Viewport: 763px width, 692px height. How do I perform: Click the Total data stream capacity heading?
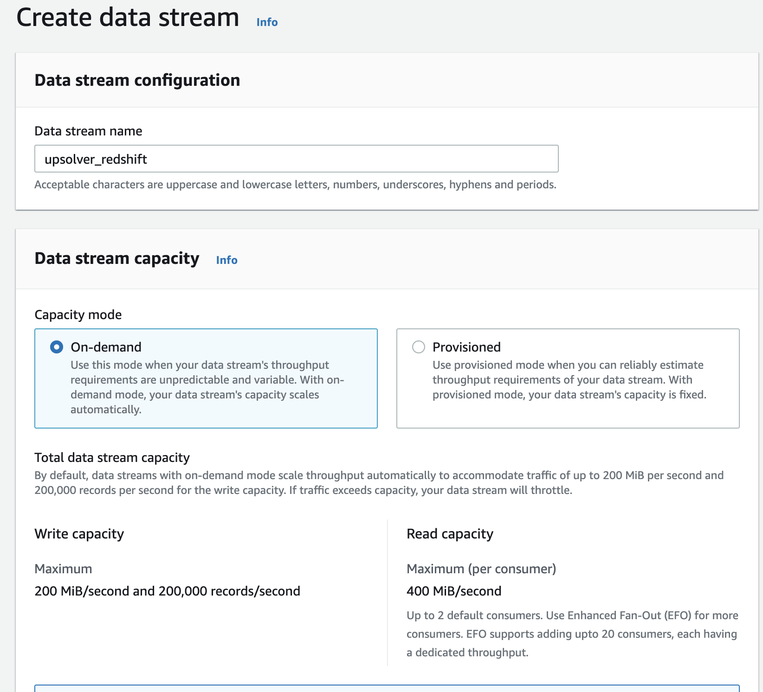(x=112, y=458)
